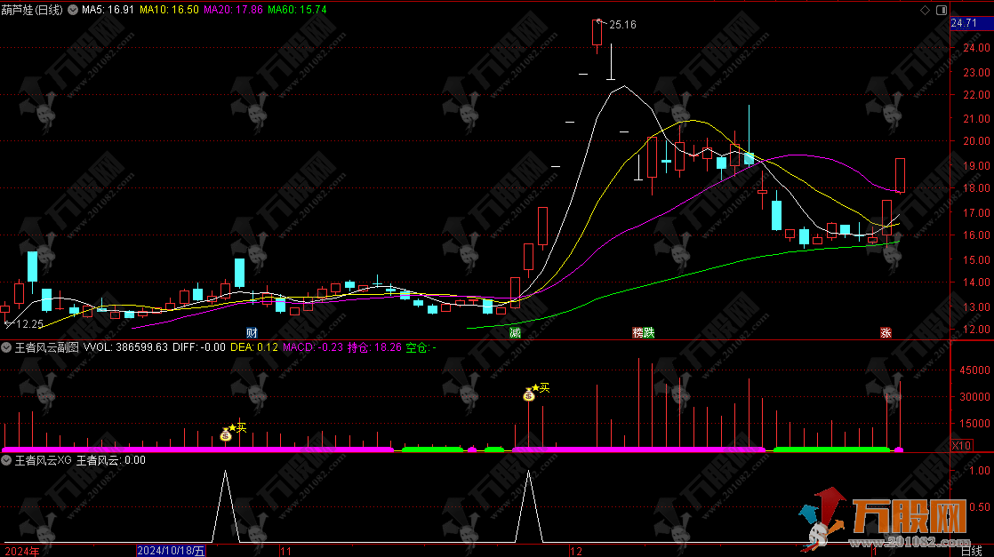
Task: Expand the 王者风云XG indicator menu arrow
Action: (7, 460)
